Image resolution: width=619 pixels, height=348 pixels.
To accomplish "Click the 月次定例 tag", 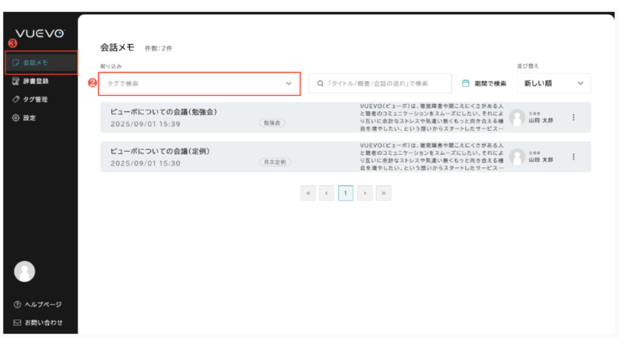I will pyautogui.click(x=276, y=163).
